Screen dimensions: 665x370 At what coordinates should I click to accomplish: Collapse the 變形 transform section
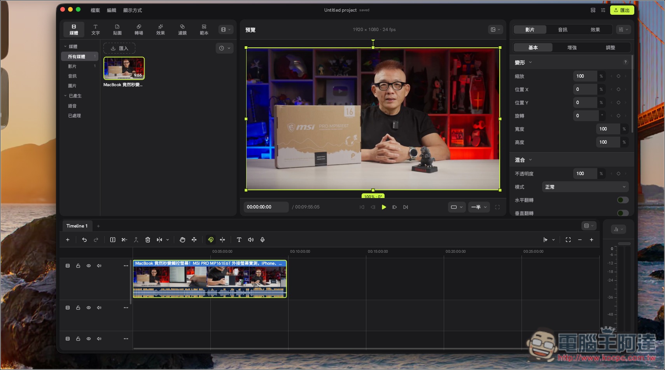(x=530, y=63)
